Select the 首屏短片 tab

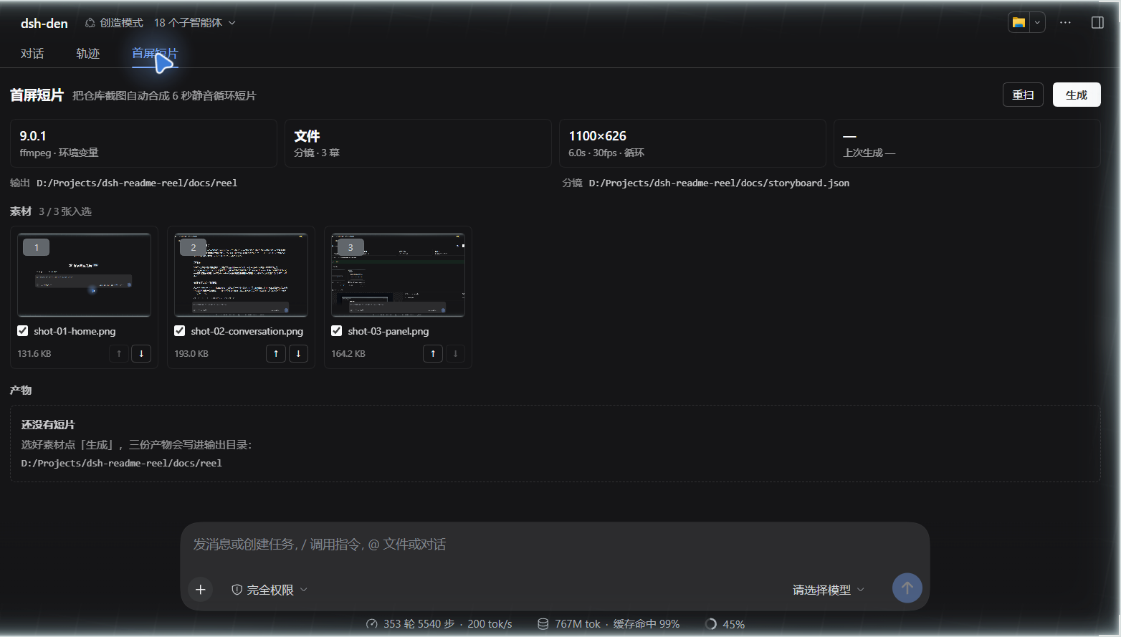click(x=154, y=54)
